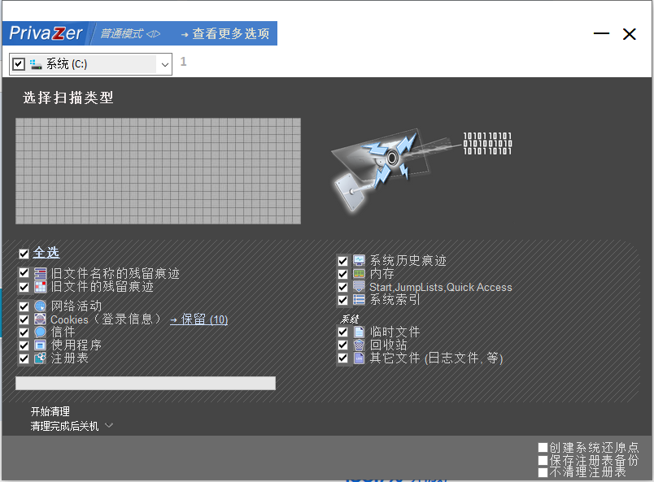
Task: Click the recycle bin icon for 回收站
Action: (359, 345)
